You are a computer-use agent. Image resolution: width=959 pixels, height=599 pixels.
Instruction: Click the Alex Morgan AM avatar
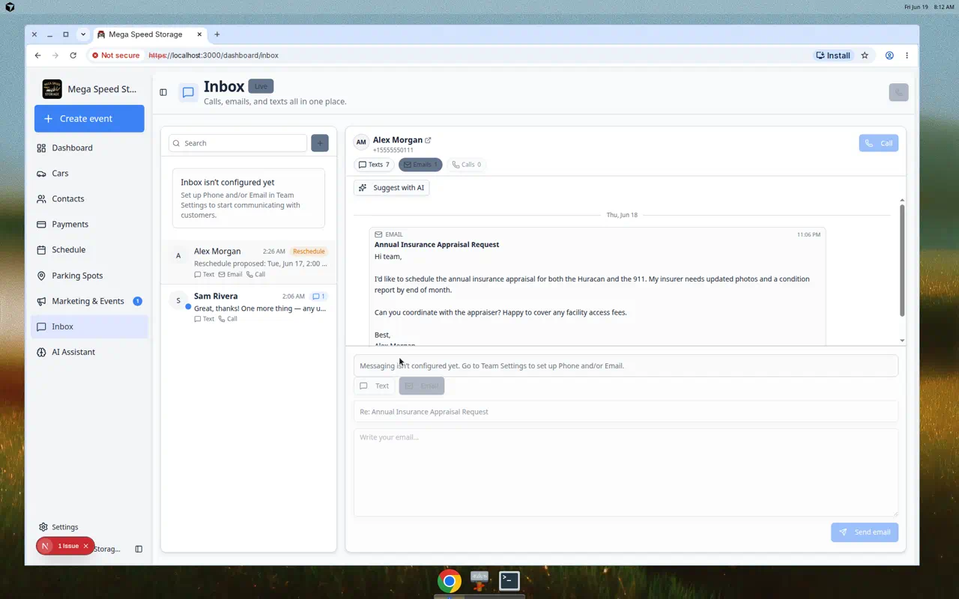361,142
